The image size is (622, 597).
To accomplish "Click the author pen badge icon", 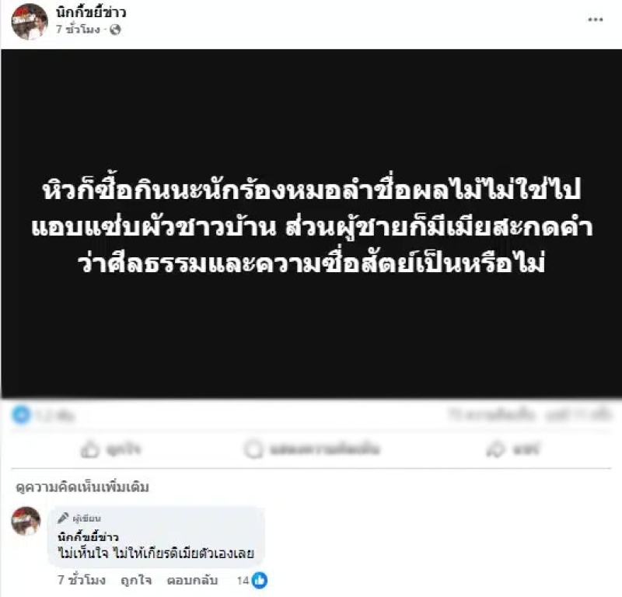I will pyautogui.click(x=63, y=518).
